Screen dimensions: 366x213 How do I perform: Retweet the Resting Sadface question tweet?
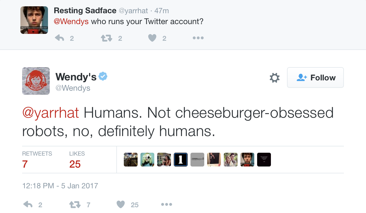(107, 38)
